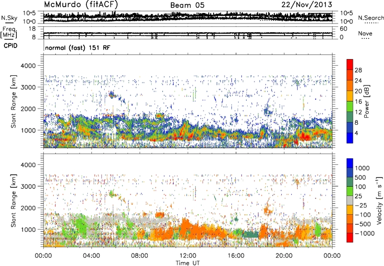Click the 'Freq. [MHz]' axis label
The width and height of the screenshot is (384, 266).
click(x=9, y=33)
